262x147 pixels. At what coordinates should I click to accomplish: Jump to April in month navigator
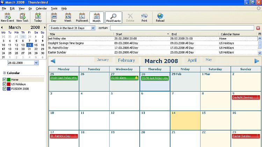(x=192, y=60)
